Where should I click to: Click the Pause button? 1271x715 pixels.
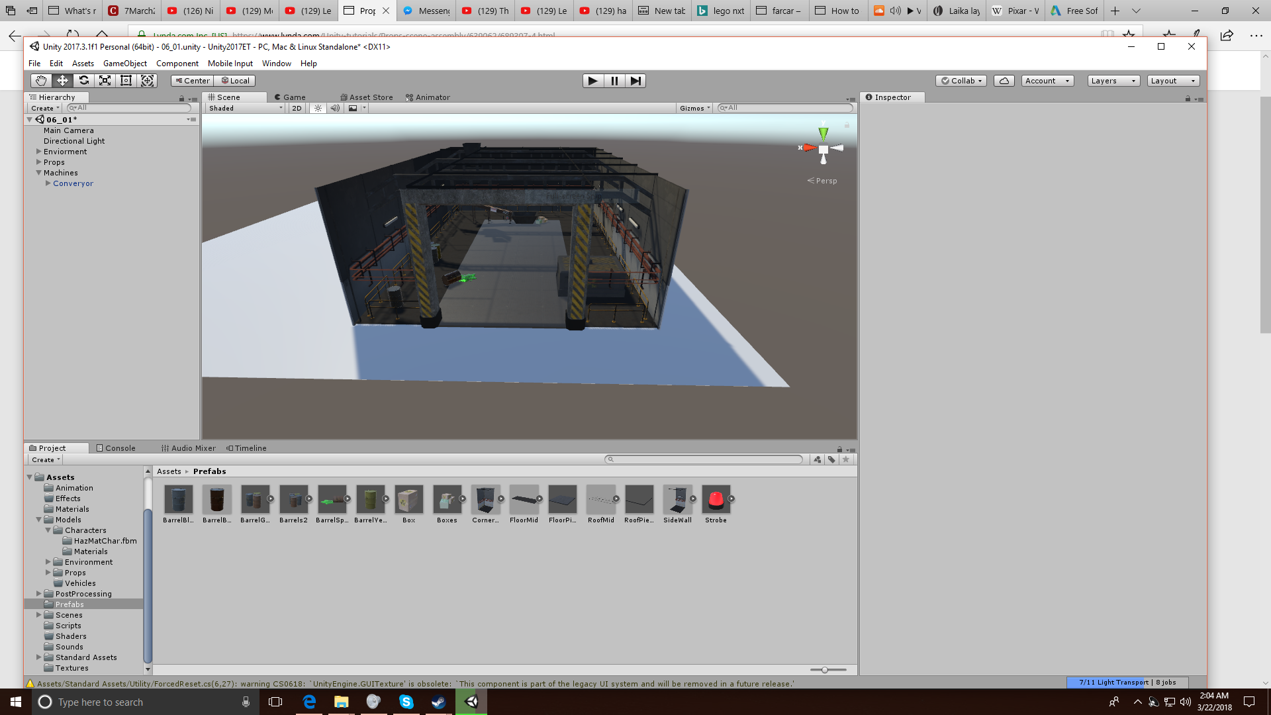pyautogui.click(x=614, y=81)
